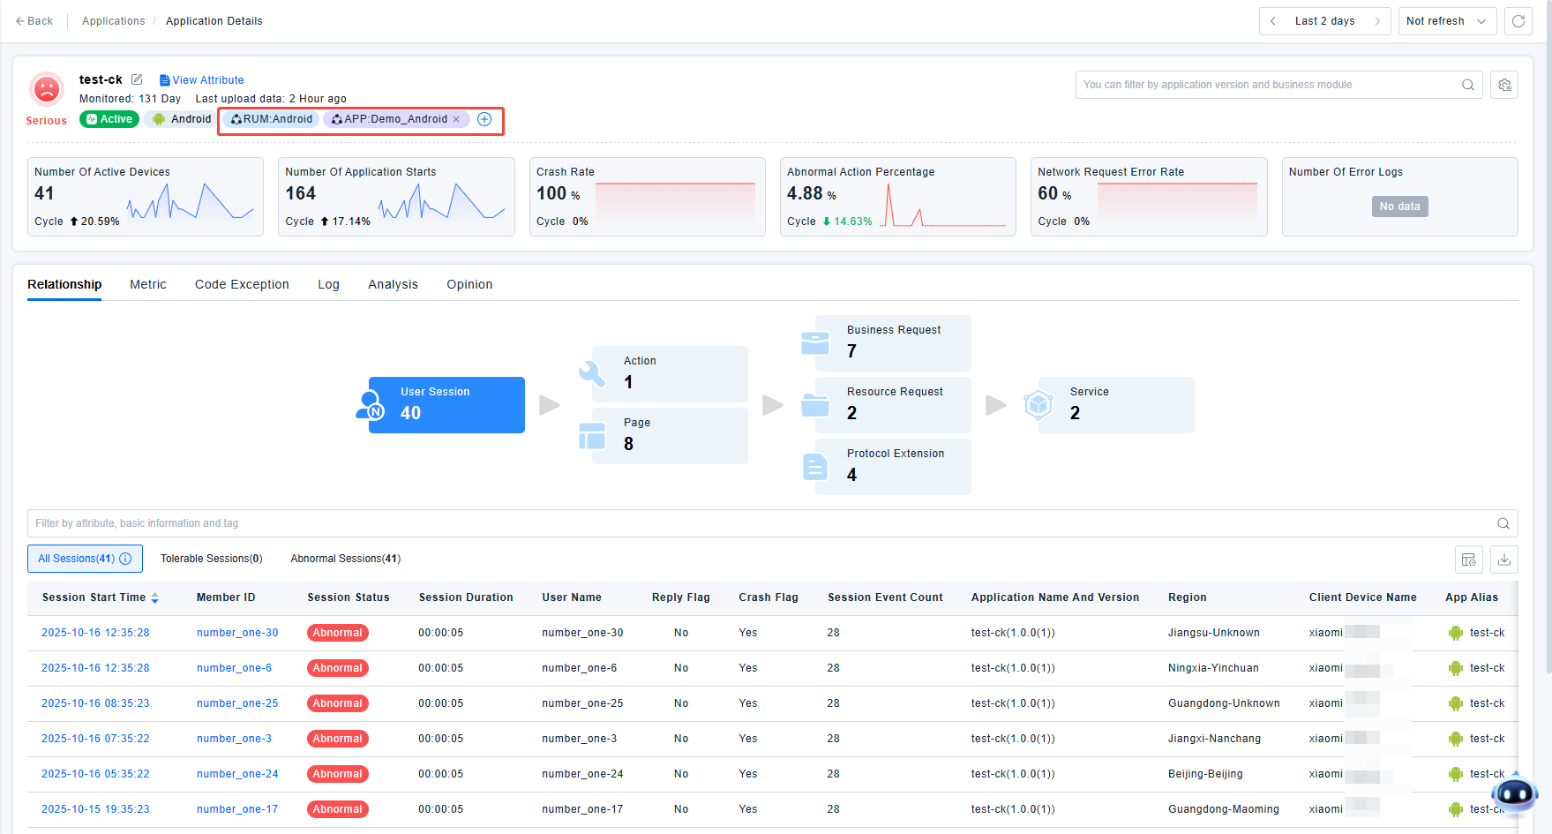Switch to the Code Exception tab

[242, 284]
